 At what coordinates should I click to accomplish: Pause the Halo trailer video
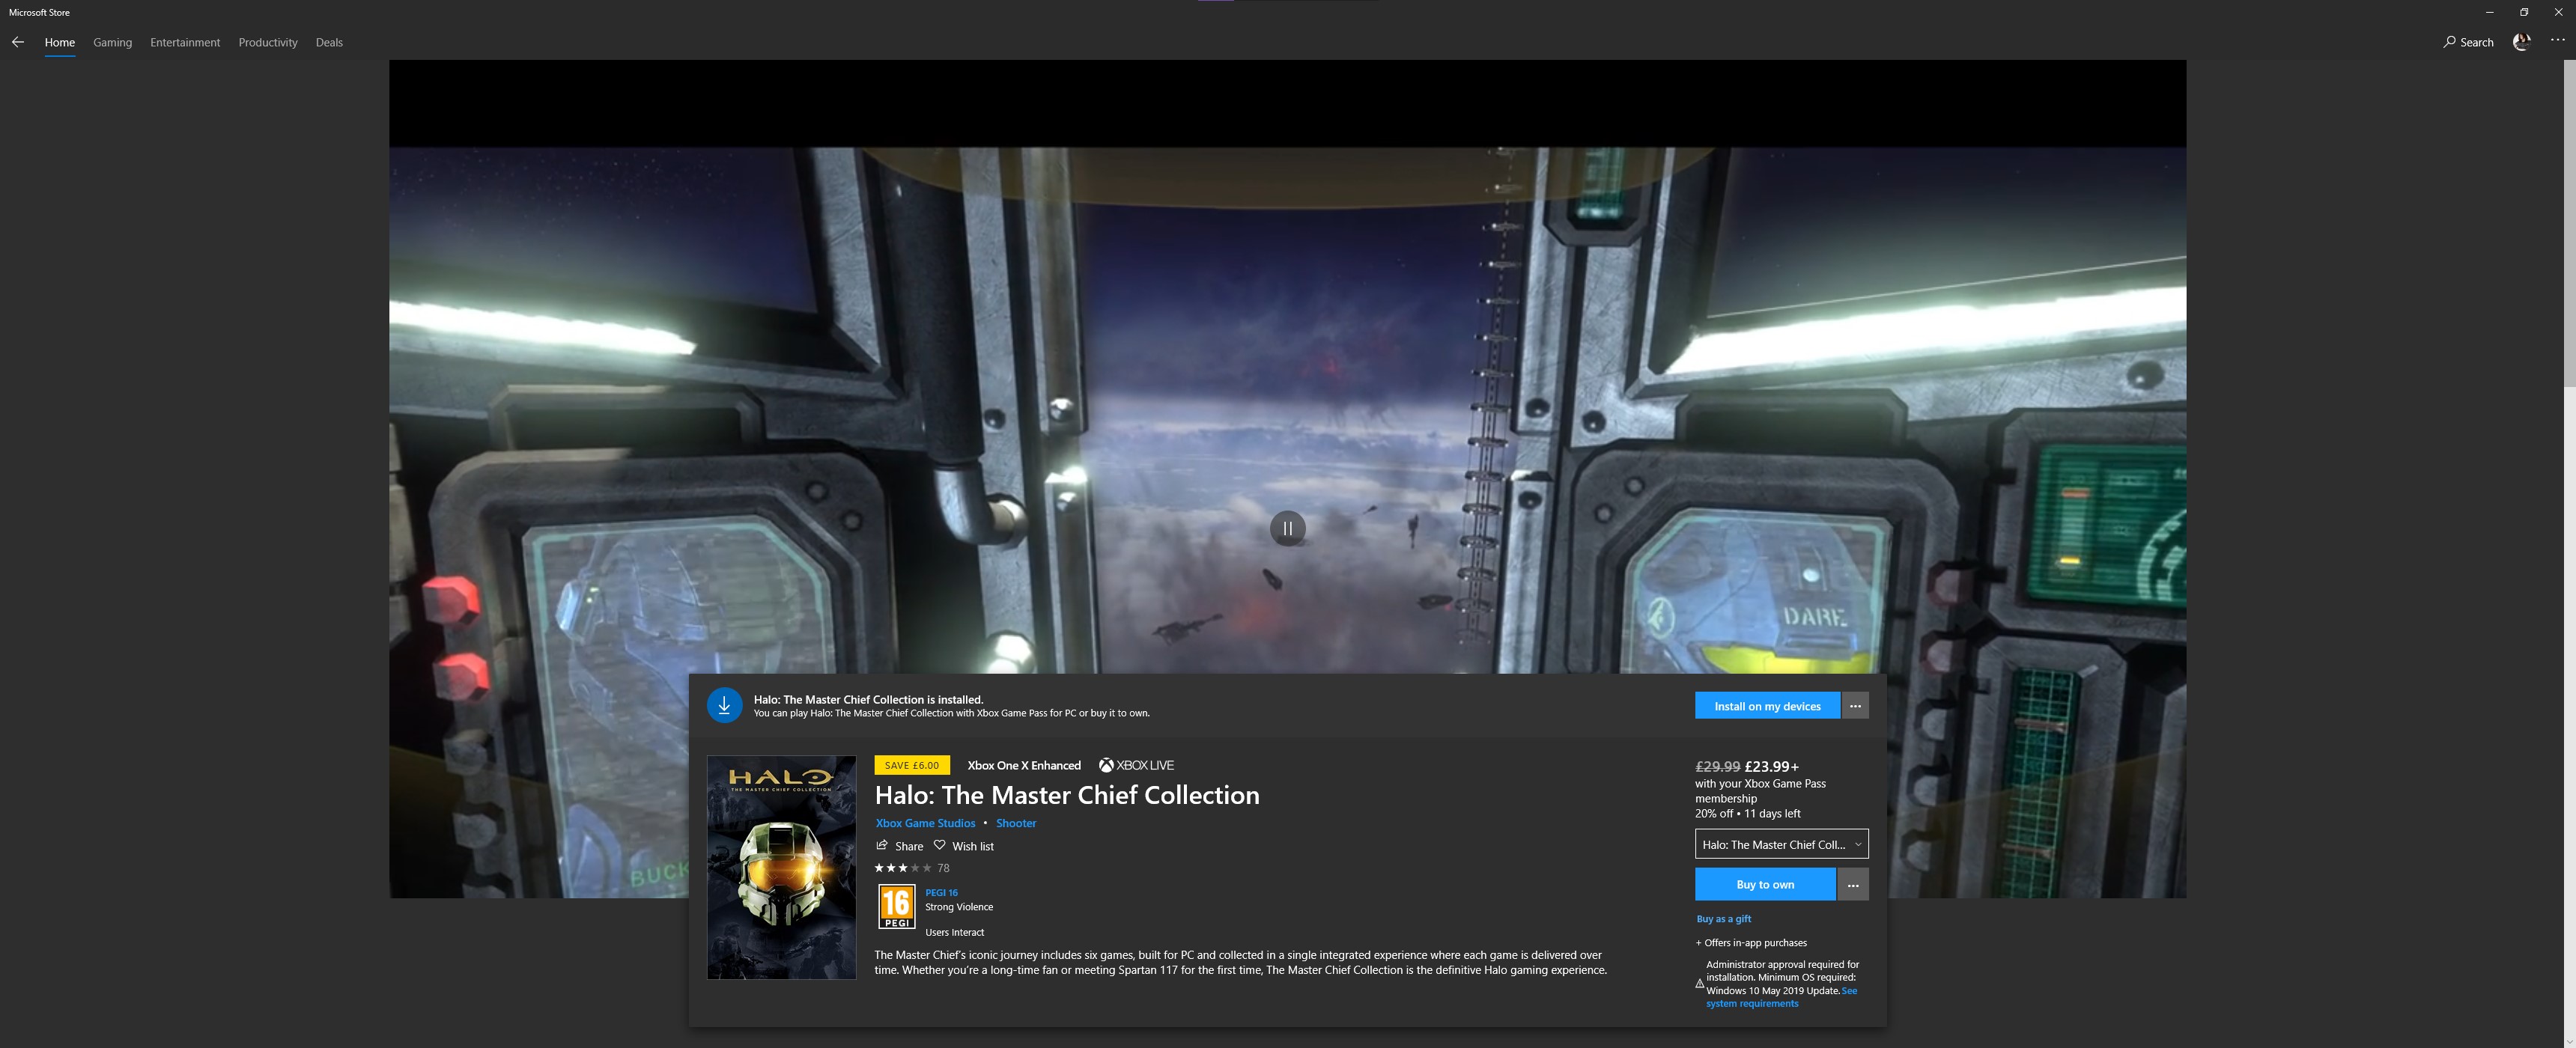[x=1287, y=528]
